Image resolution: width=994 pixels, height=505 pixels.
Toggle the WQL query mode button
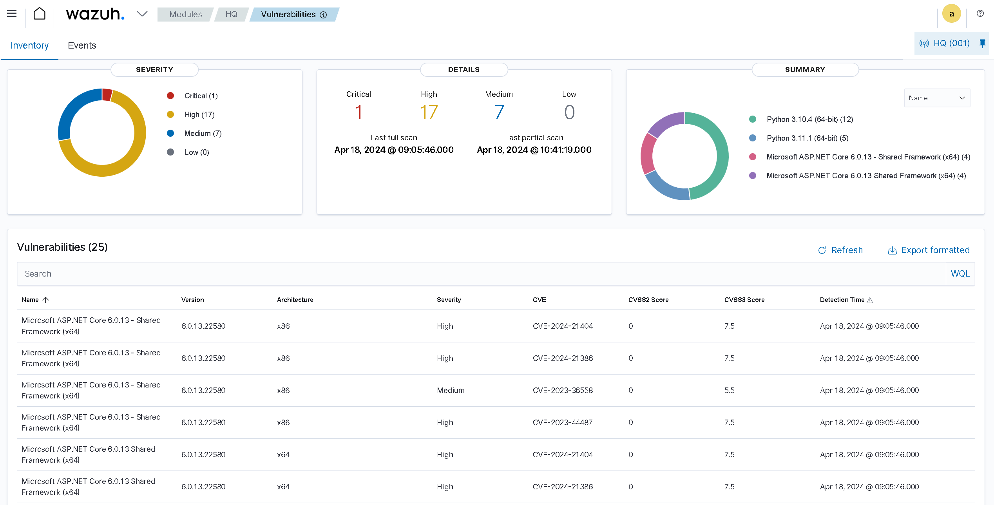tap(960, 274)
